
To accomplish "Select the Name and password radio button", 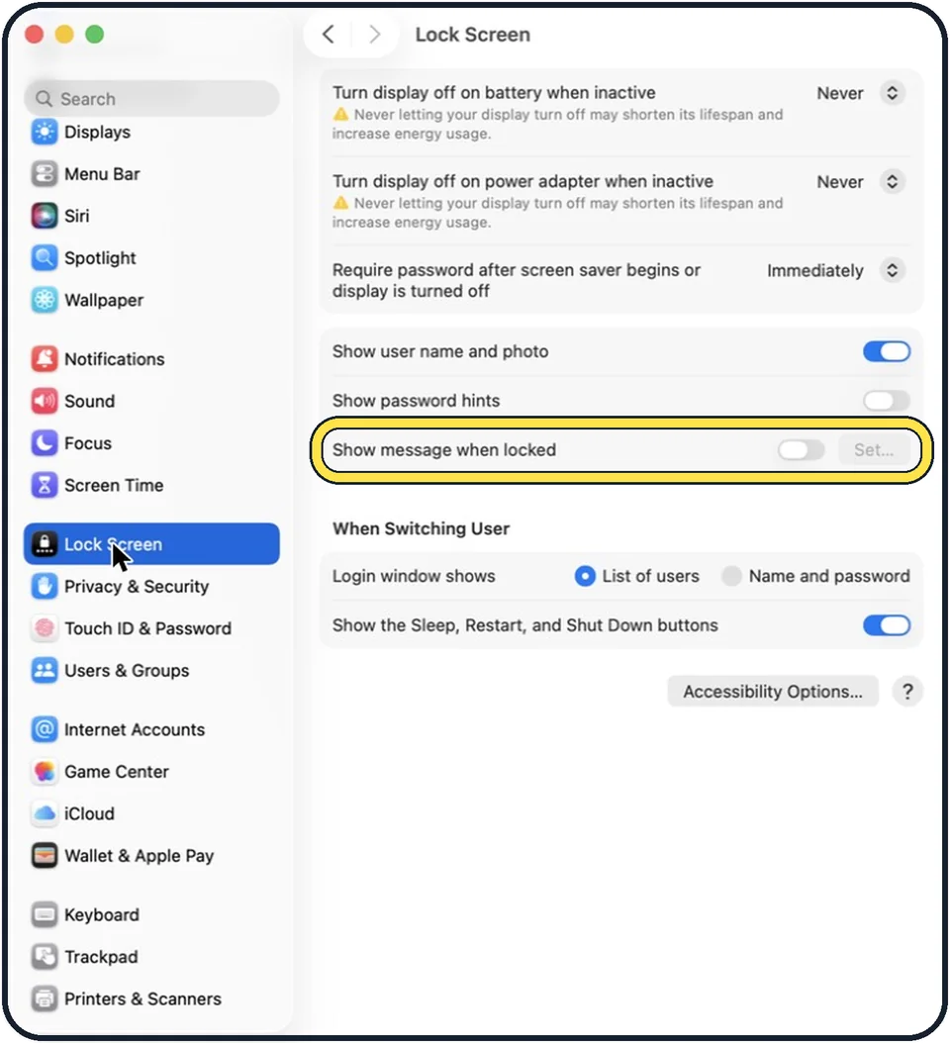I will point(731,576).
